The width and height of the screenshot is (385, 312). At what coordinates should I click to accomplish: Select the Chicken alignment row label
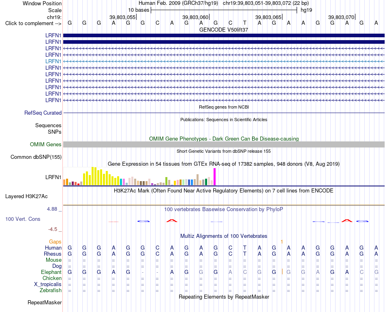(x=52, y=278)
